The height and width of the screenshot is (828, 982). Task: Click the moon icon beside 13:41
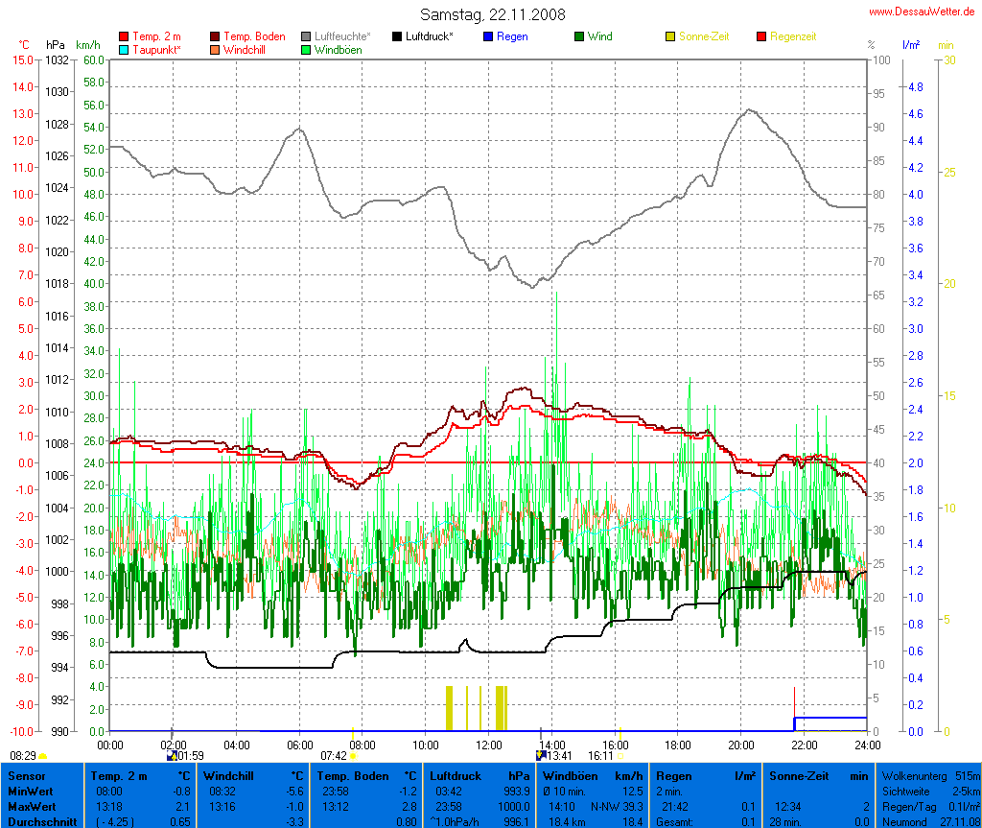541,756
